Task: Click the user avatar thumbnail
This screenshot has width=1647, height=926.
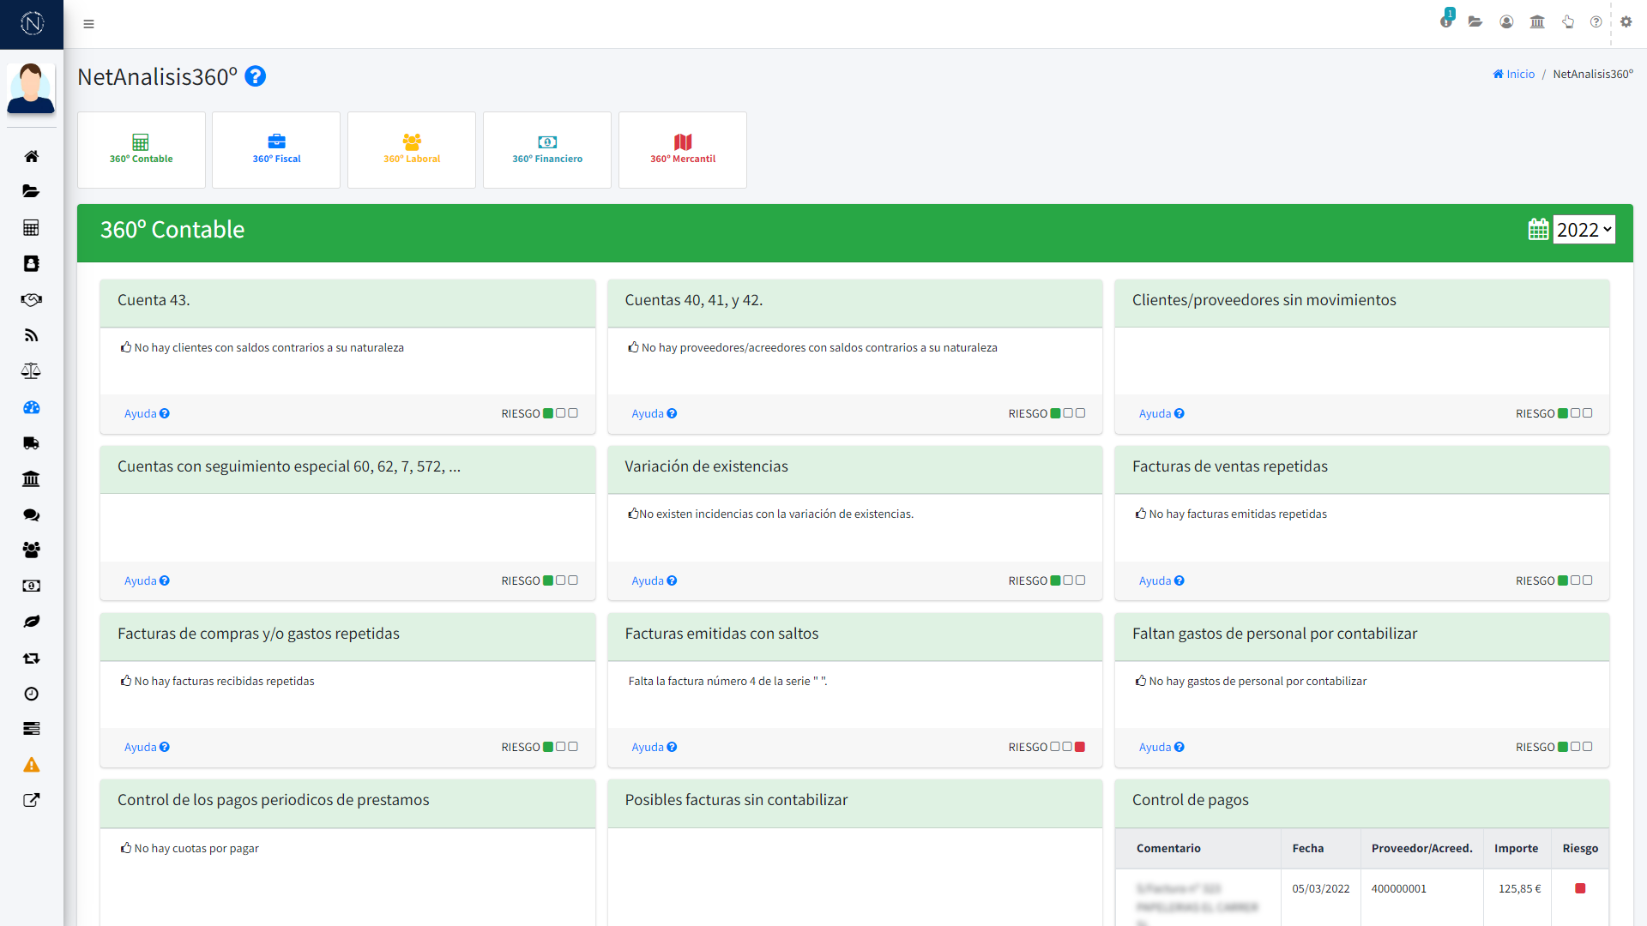Action: tap(31, 88)
